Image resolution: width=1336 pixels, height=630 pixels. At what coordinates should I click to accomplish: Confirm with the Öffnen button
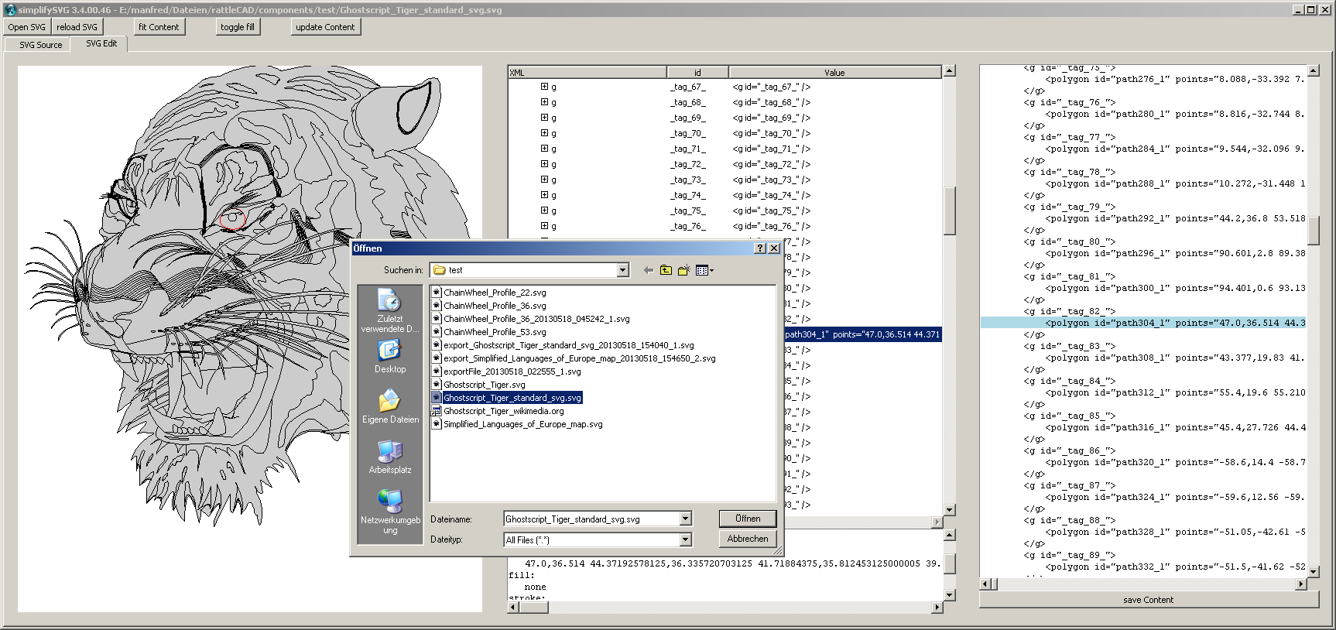tap(748, 519)
